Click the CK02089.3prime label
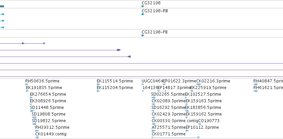Viewport: 283px width, 139px height. [x=169, y=101]
